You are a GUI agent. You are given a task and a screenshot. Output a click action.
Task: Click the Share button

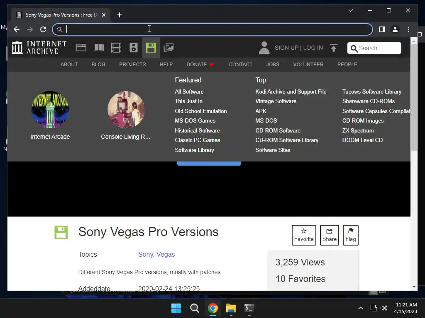pyautogui.click(x=329, y=235)
